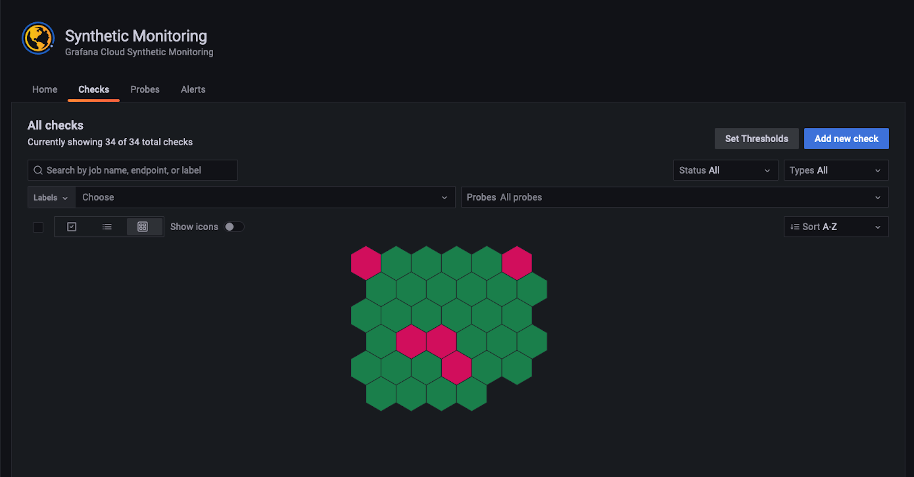The width and height of the screenshot is (914, 477).
Task: Click the sort order icon
Action: pos(795,227)
